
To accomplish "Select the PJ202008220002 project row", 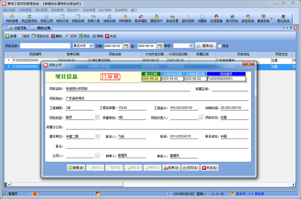I will [26, 60].
